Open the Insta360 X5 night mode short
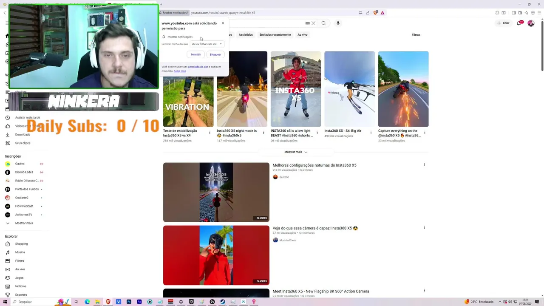This screenshot has width=544, height=306. pyautogui.click(x=242, y=89)
